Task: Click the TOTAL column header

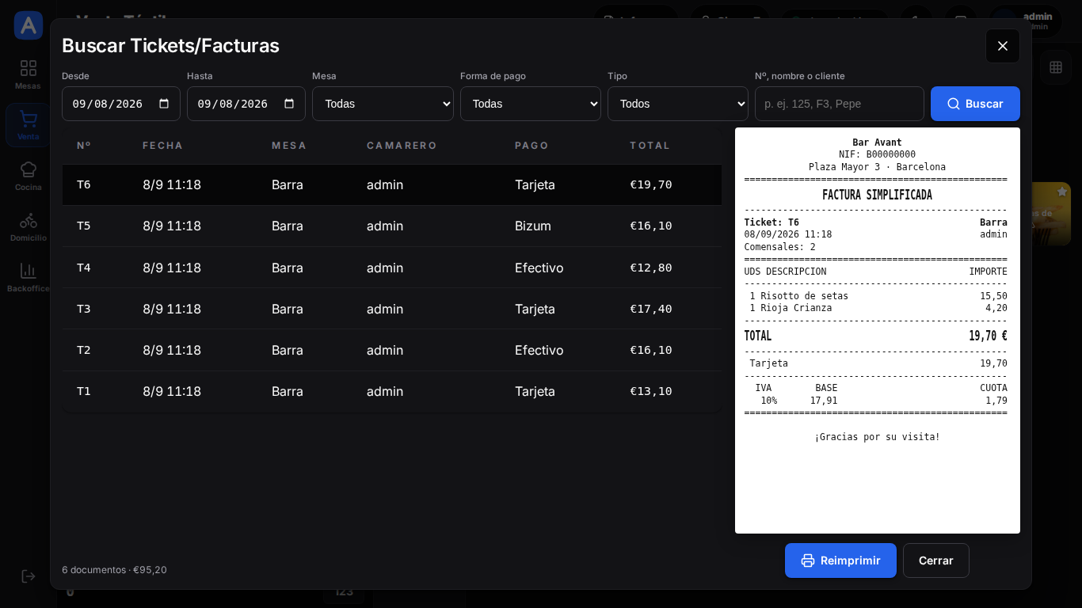Action: coord(650,146)
